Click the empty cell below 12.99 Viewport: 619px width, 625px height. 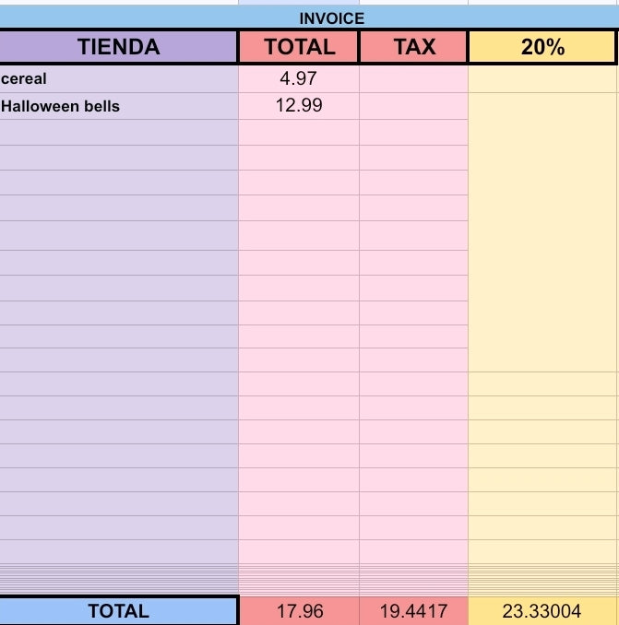(x=299, y=133)
